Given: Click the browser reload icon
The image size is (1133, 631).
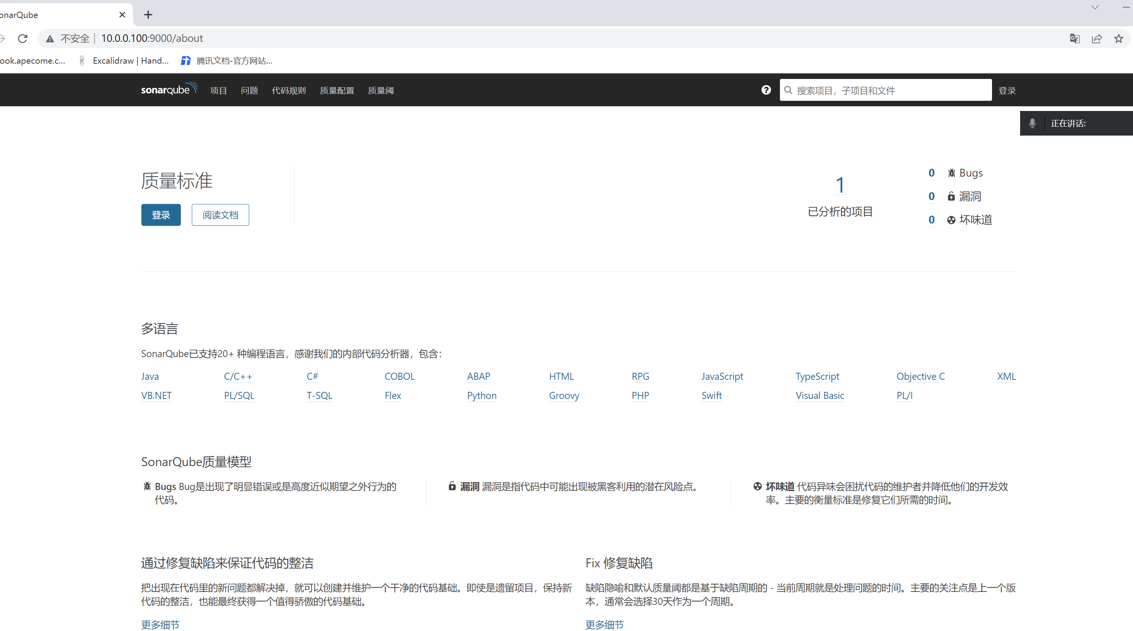Looking at the screenshot, I should tap(22, 38).
